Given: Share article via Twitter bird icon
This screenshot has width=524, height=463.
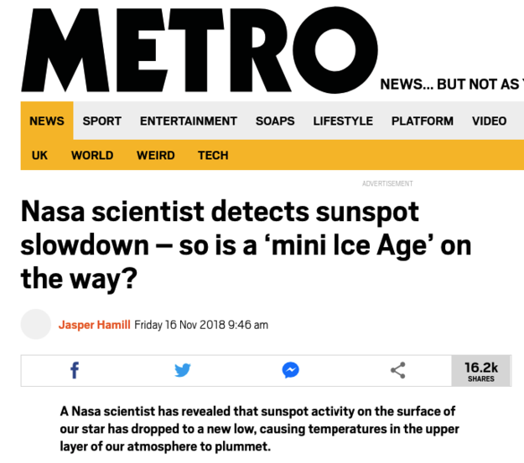Looking at the screenshot, I should click(183, 370).
